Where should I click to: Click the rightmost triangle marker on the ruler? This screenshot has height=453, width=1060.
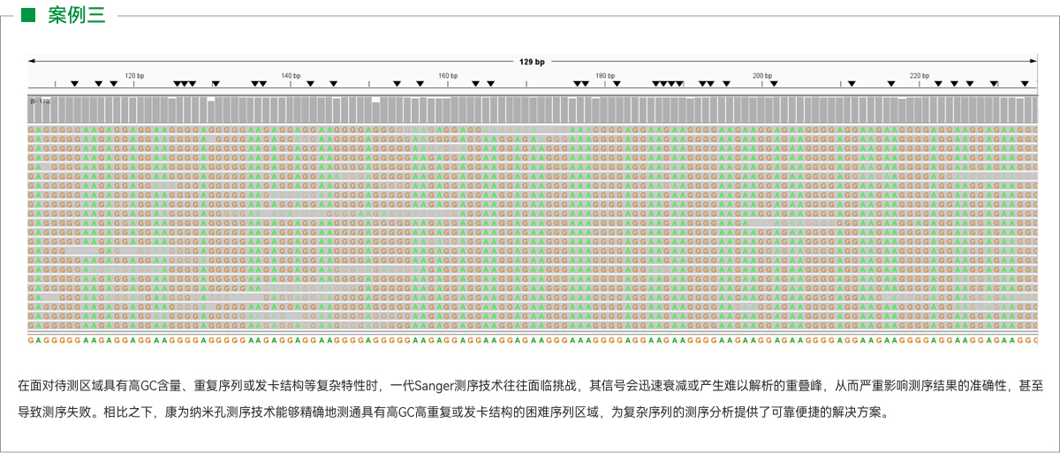[x=1025, y=84]
